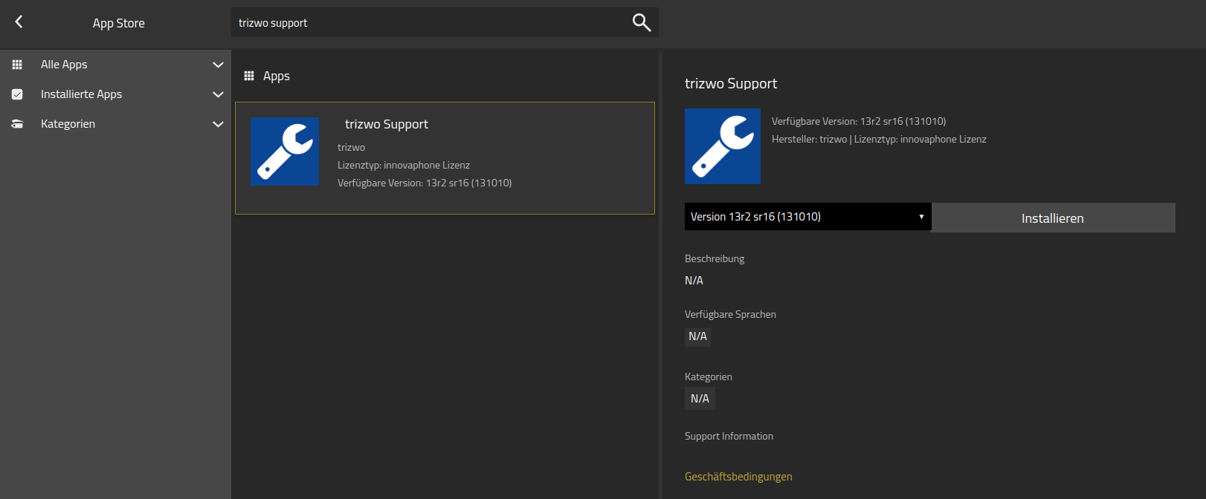Click the Installieren button
This screenshot has height=499, width=1206.
coord(1053,218)
